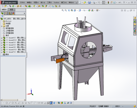137x108 pixels.
Task: Open the Edit Appearance color ball icon
Action: click(89, 10)
